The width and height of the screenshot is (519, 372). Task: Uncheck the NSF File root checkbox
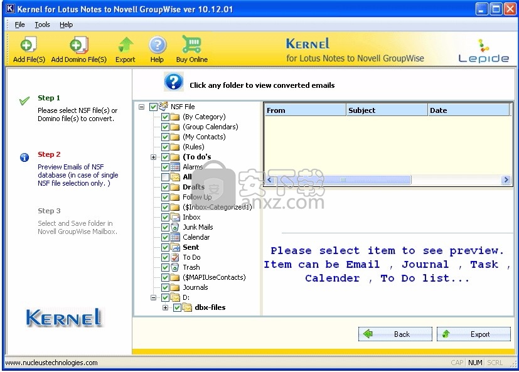click(153, 107)
